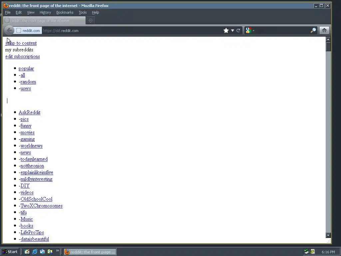The image size is (341, 256).
Task: Open the LifeProTips link
Action: pyautogui.click(x=32, y=232)
